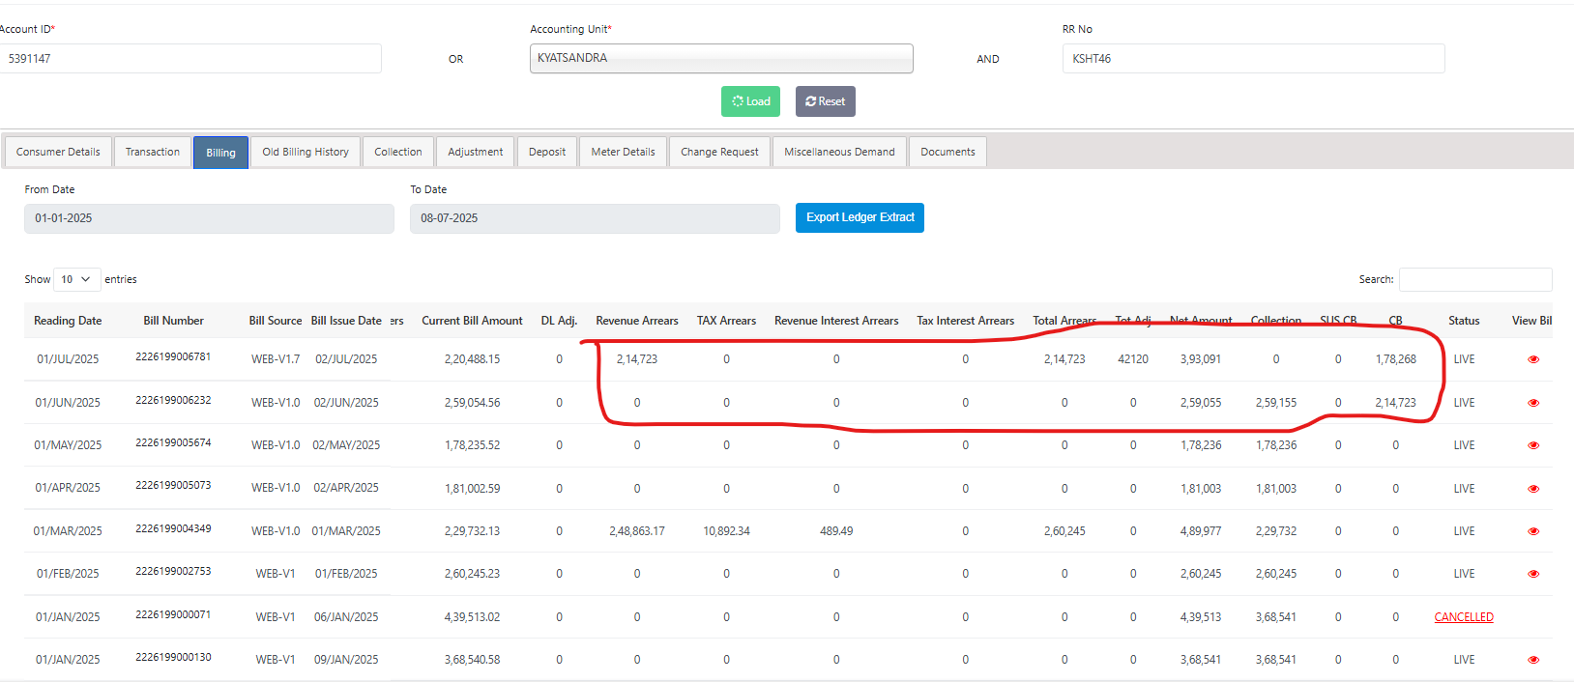1574x682 pixels.
Task: Click Tot Adj value 42120
Action: pos(1133,359)
